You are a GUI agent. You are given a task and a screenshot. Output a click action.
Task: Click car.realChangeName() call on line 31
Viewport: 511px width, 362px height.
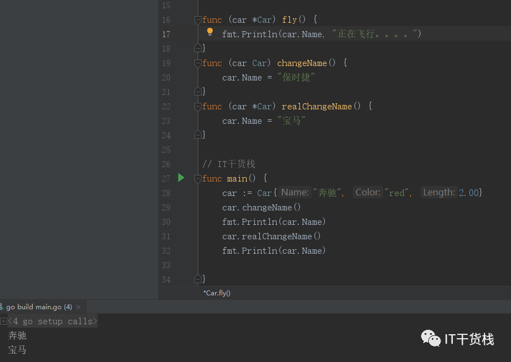pos(272,236)
